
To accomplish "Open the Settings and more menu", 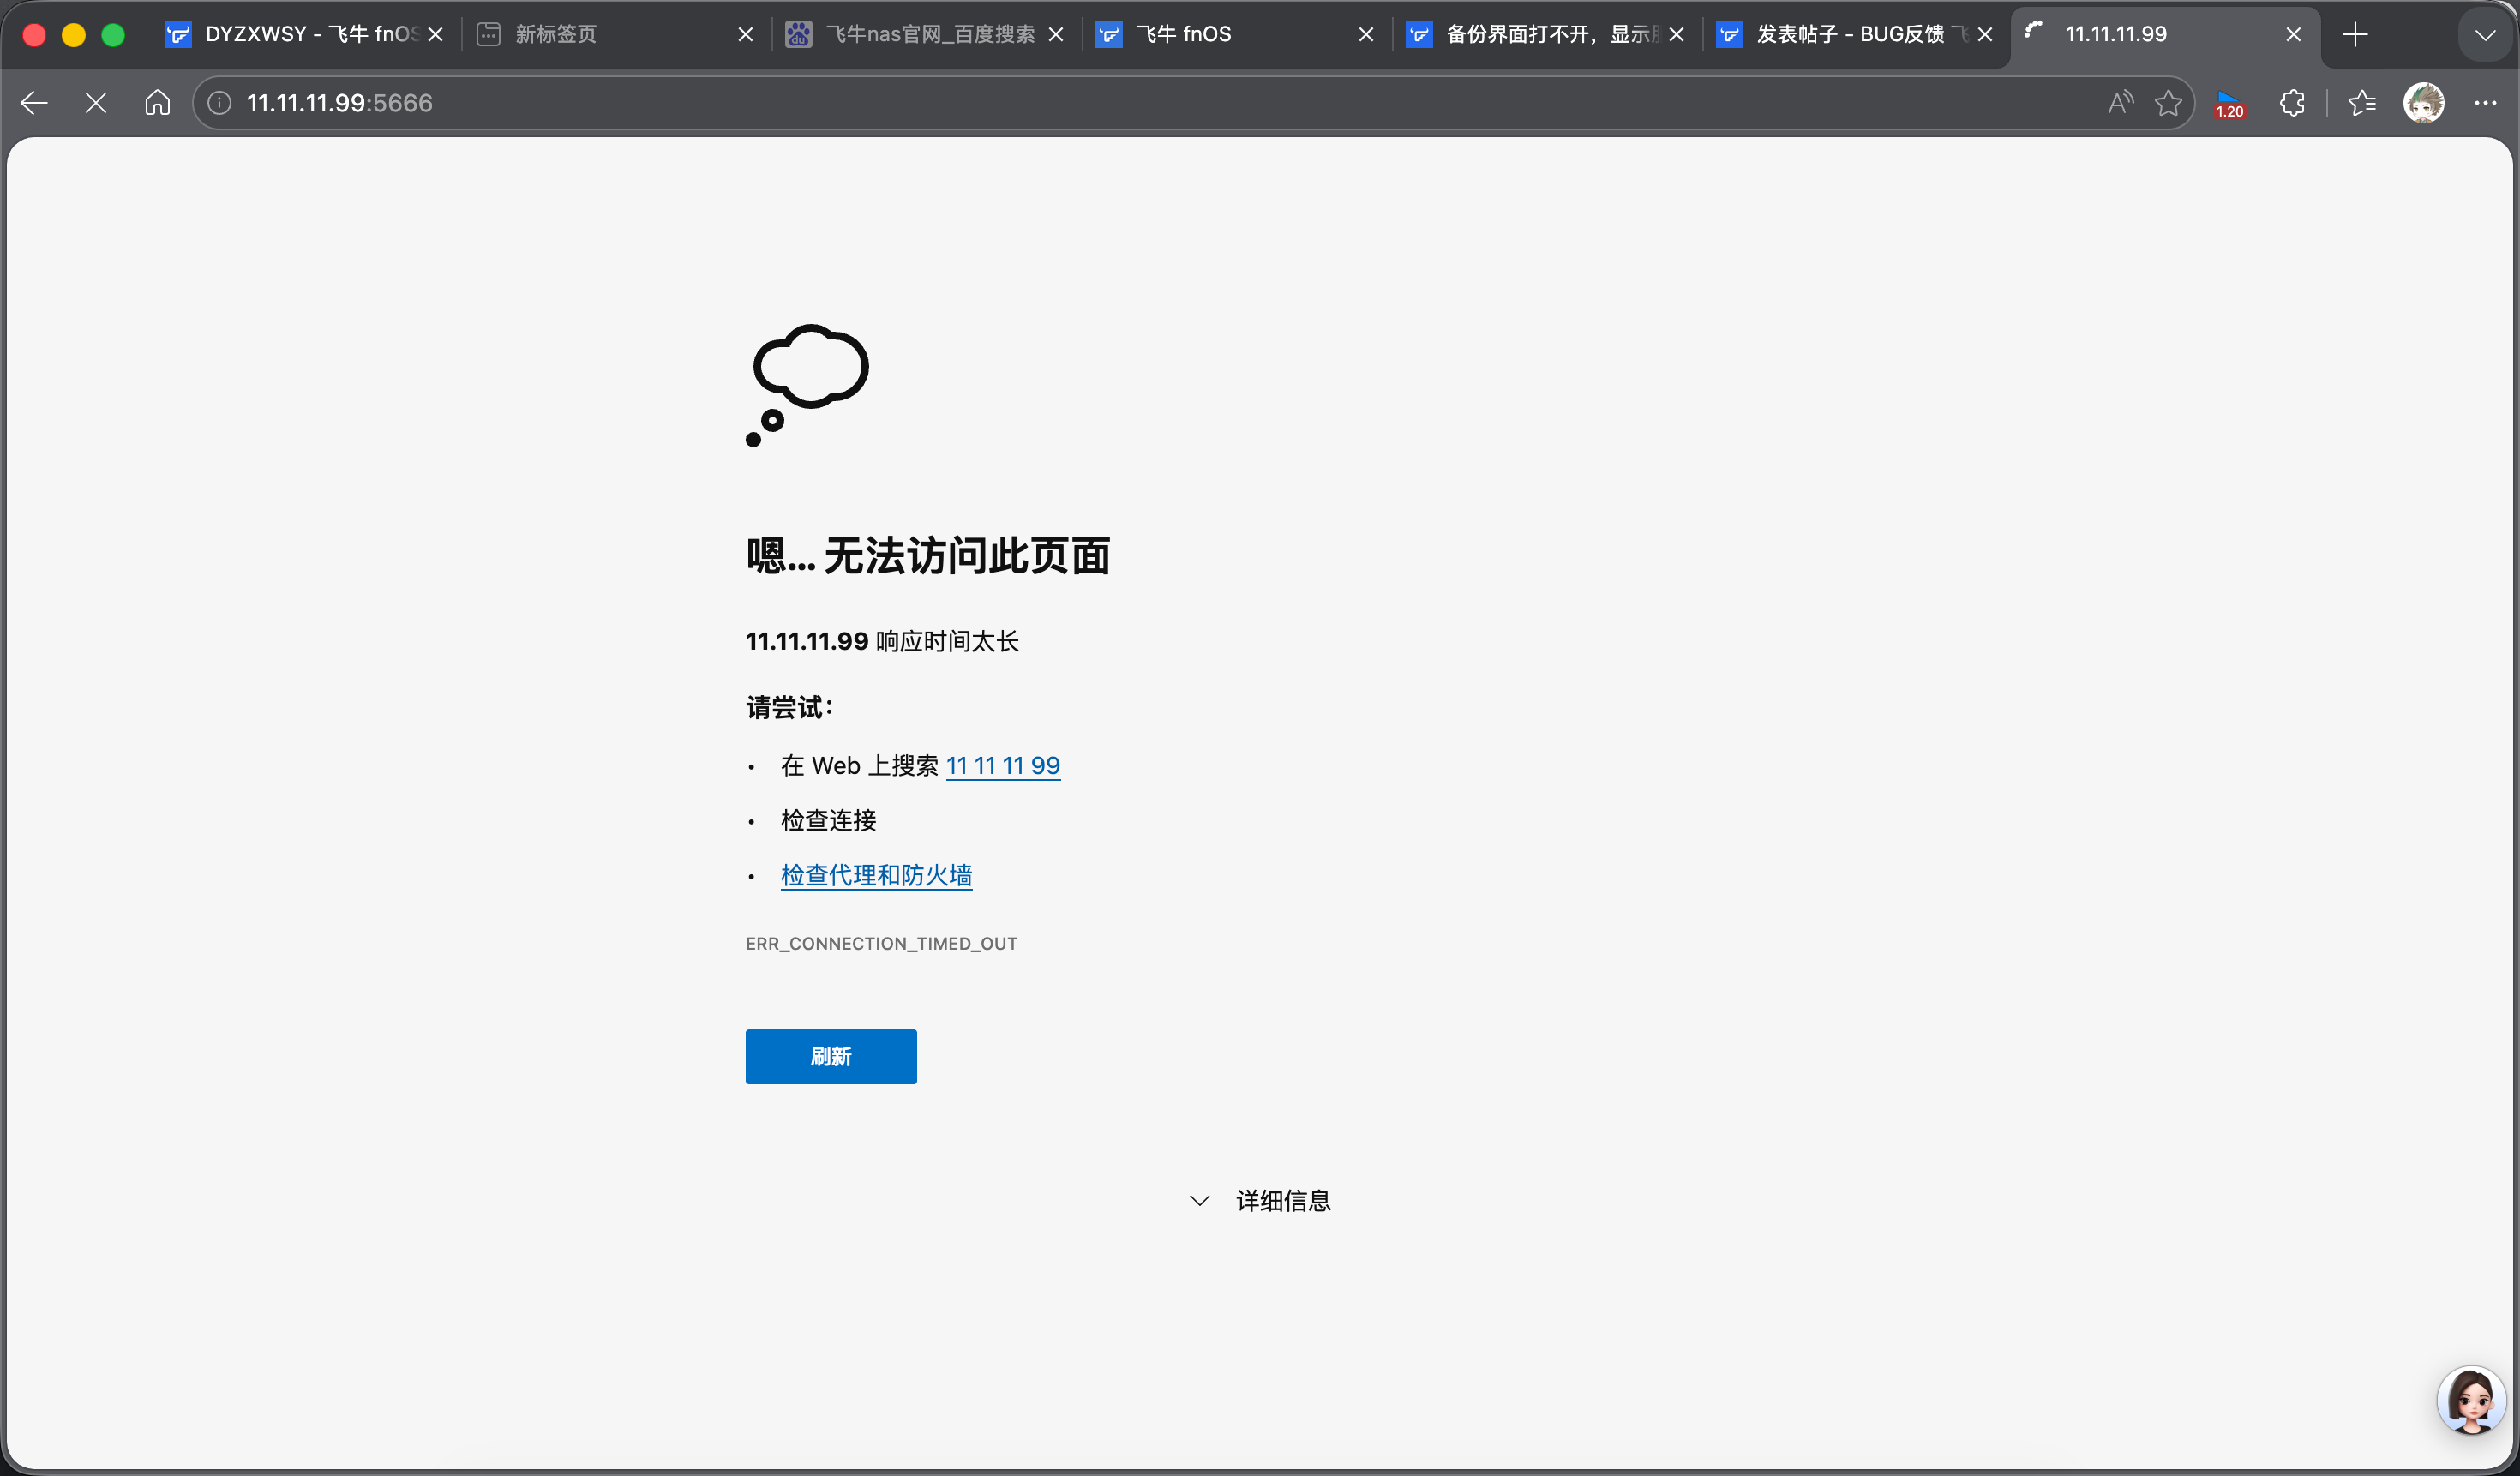I will 2486,102.
